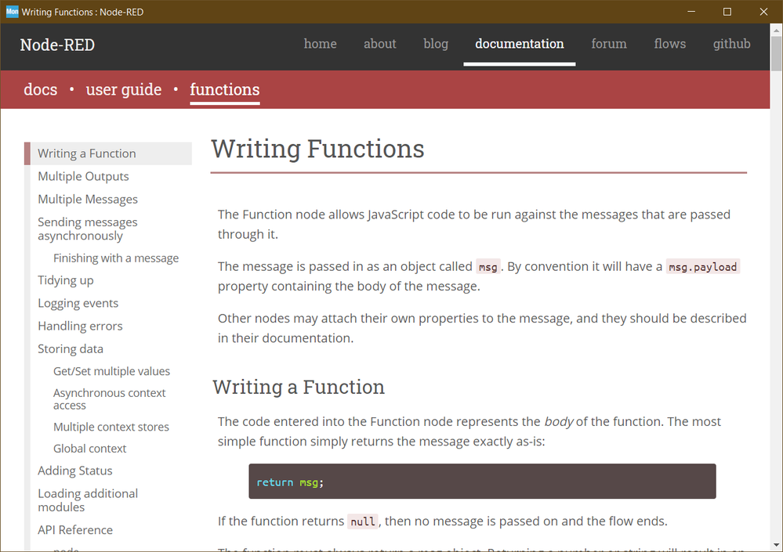Jump to Logging events section
This screenshot has height=552, width=783.
pyautogui.click(x=78, y=303)
